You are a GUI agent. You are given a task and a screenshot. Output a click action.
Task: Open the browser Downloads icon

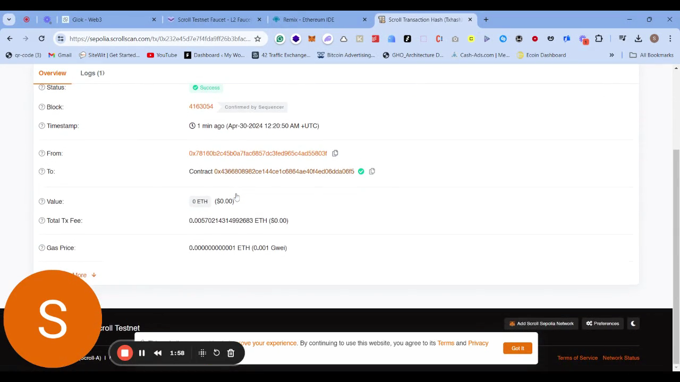point(639,39)
